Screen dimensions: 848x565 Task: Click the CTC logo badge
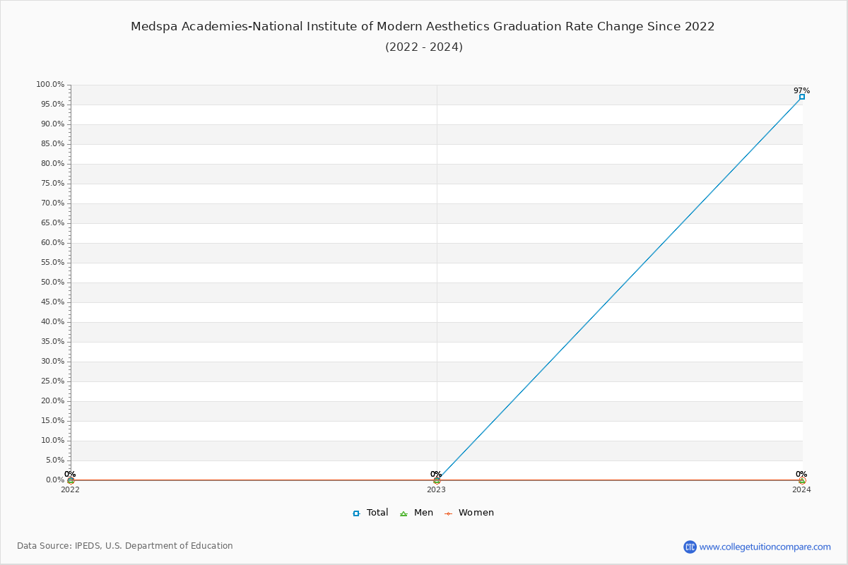[690, 547]
